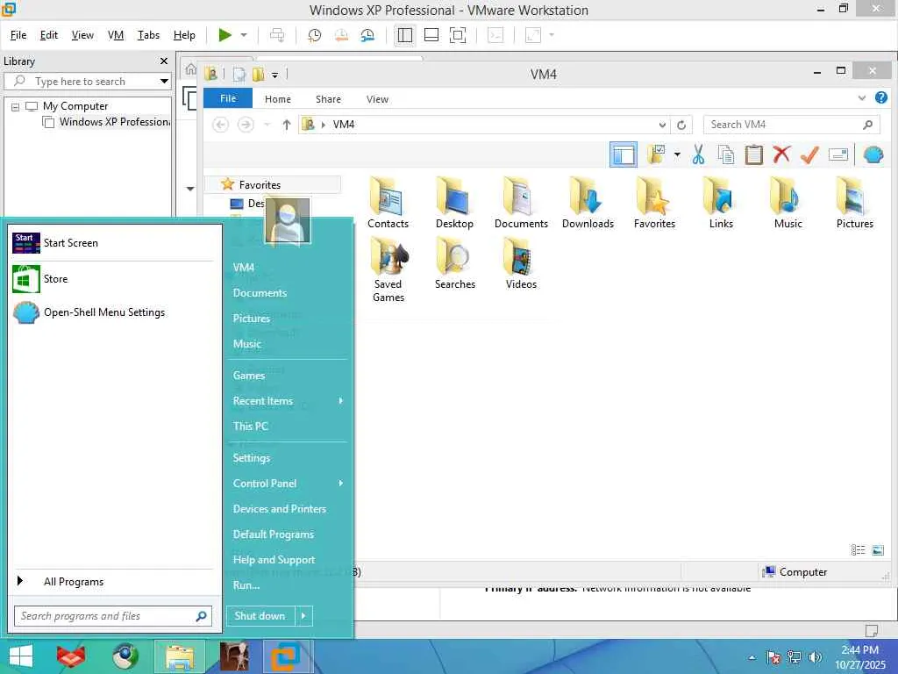Open the Tabs menu in VMware

click(148, 35)
